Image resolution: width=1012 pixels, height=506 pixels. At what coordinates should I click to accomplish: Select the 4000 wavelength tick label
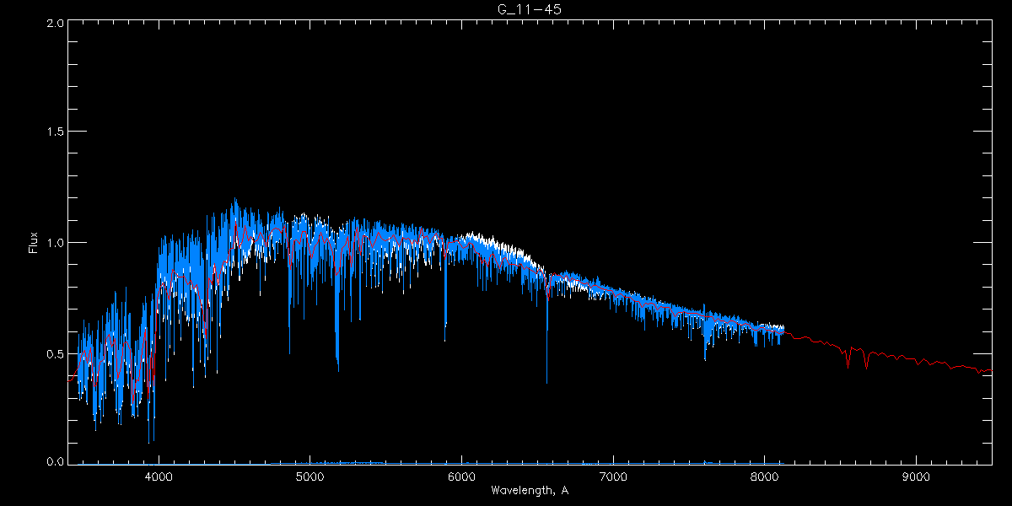[159, 476]
